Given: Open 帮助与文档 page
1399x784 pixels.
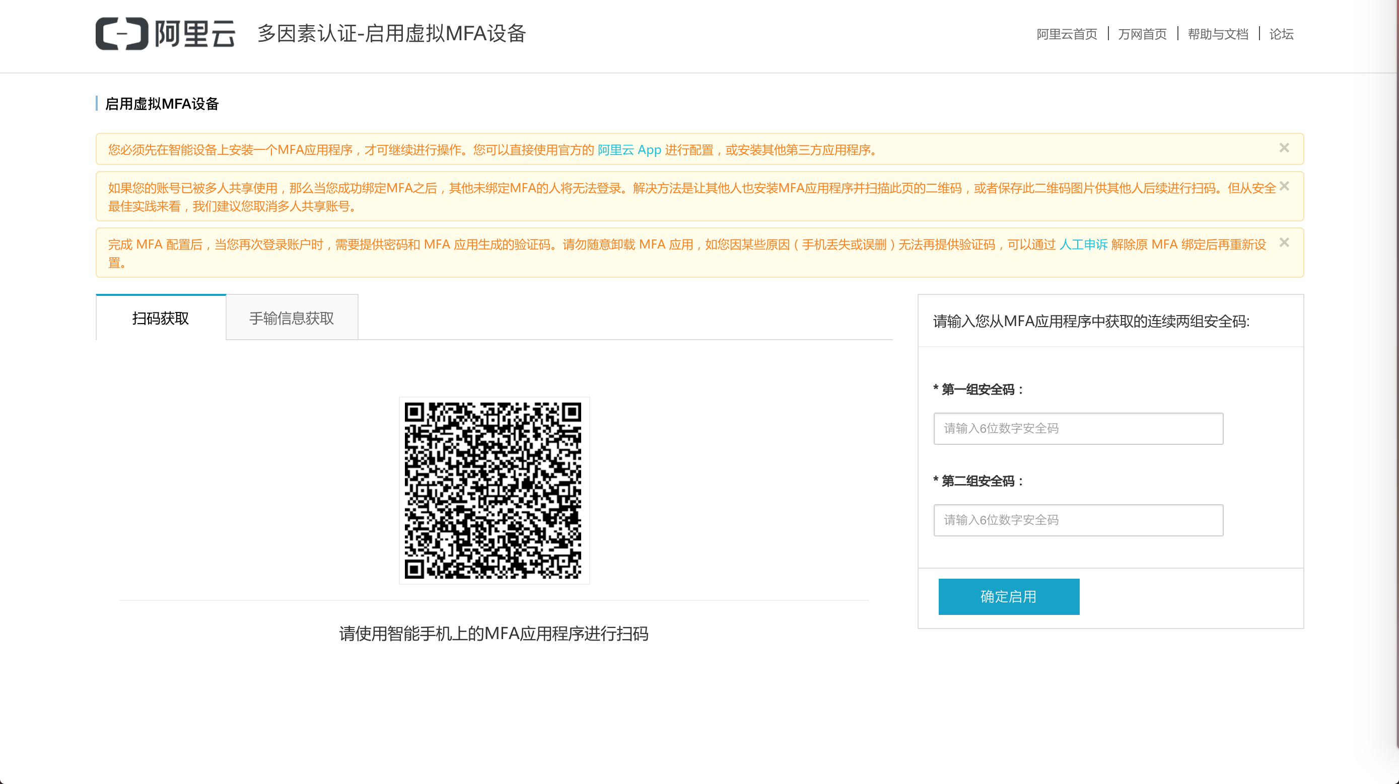Looking at the screenshot, I should [x=1218, y=34].
